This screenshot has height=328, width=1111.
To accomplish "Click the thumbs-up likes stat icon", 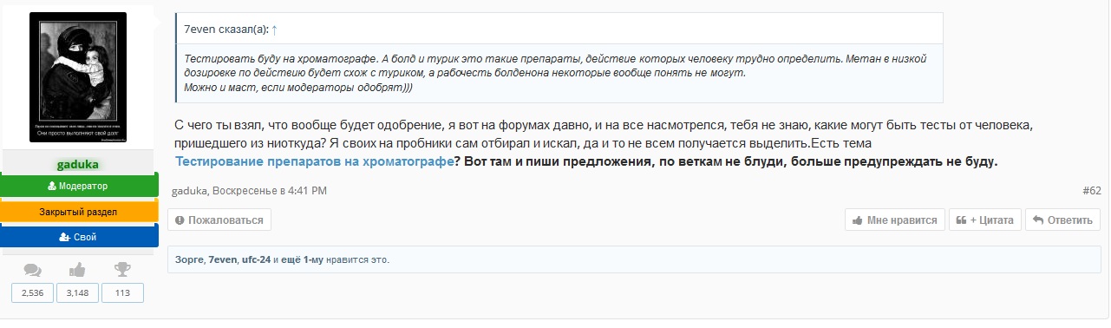I will click(x=78, y=270).
